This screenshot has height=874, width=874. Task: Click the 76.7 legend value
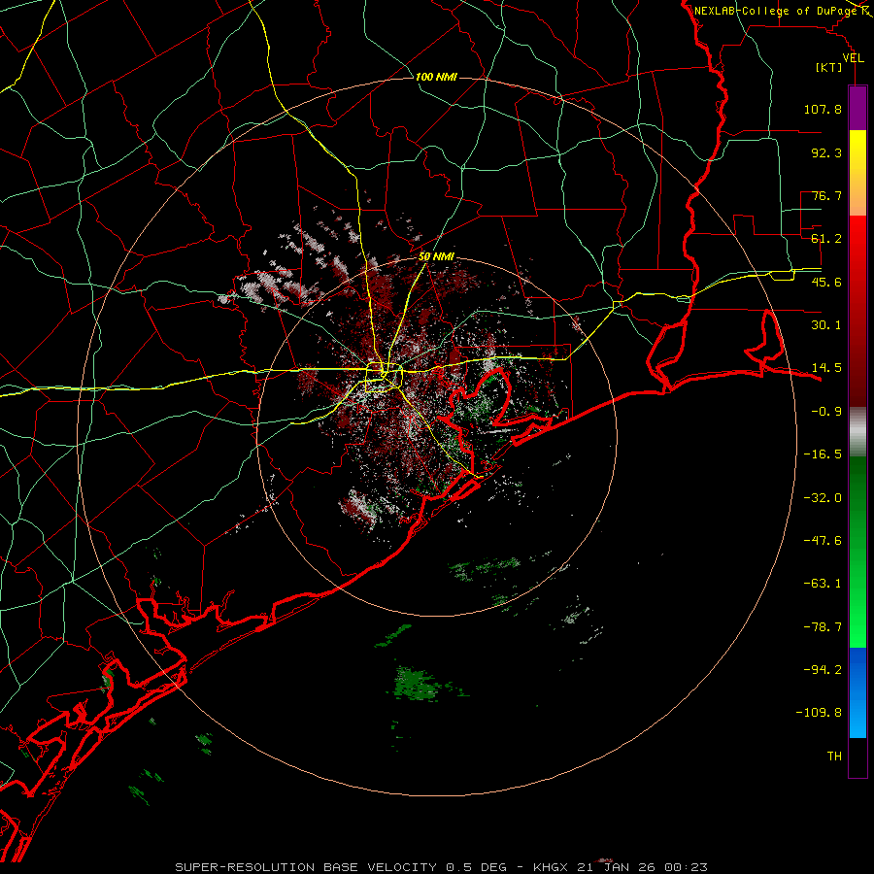826,195
